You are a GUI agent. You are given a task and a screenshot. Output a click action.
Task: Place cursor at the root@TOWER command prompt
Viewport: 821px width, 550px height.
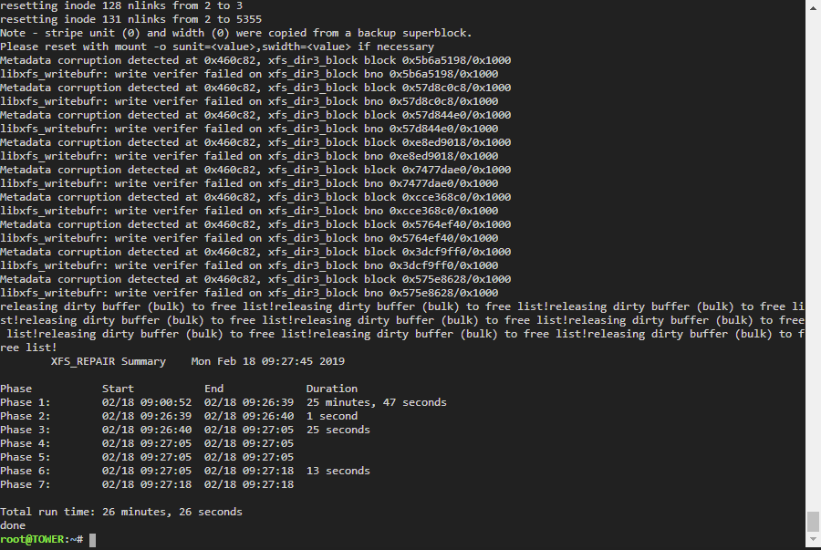point(93,540)
